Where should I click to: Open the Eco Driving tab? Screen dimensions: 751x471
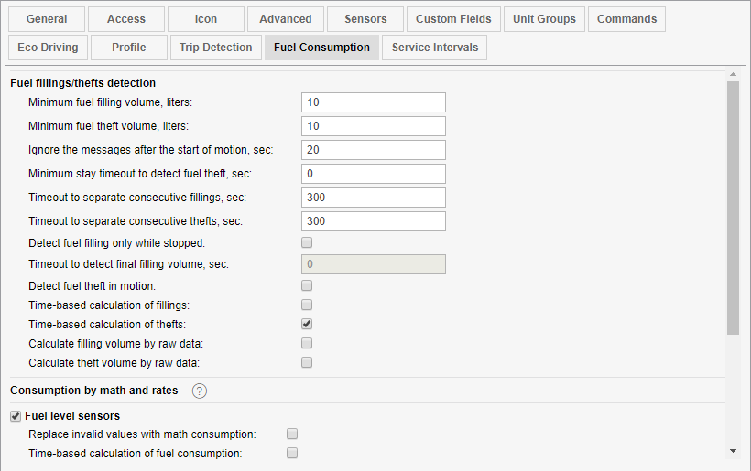[48, 48]
